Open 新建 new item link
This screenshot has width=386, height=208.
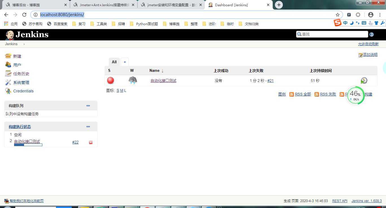17,56
